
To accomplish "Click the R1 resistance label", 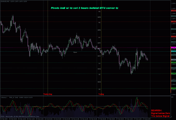I will pyautogui.click(x=99, y=38).
